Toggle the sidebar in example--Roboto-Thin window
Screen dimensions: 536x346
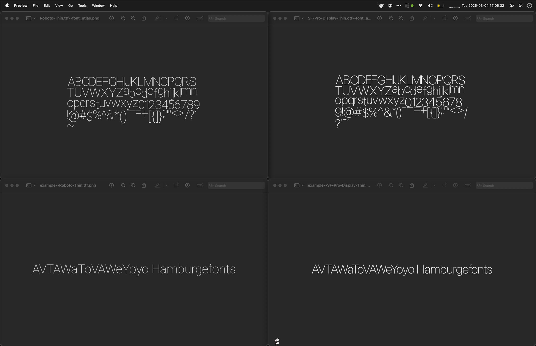(x=29, y=185)
